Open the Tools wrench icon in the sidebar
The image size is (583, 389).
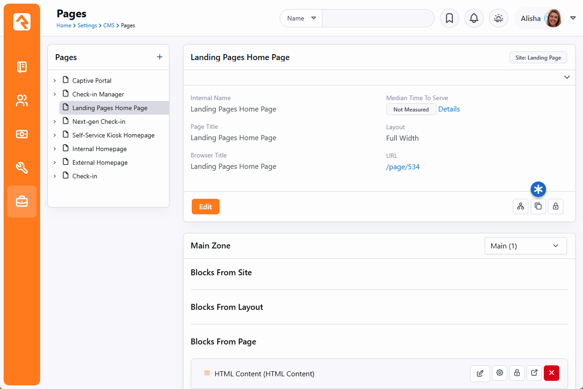pyautogui.click(x=22, y=167)
